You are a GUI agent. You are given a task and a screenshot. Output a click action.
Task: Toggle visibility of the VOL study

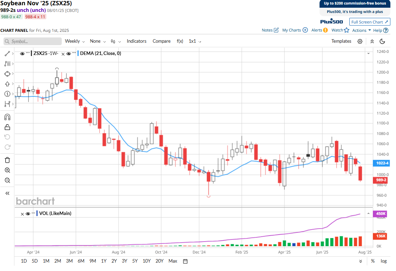coord(28,213)
